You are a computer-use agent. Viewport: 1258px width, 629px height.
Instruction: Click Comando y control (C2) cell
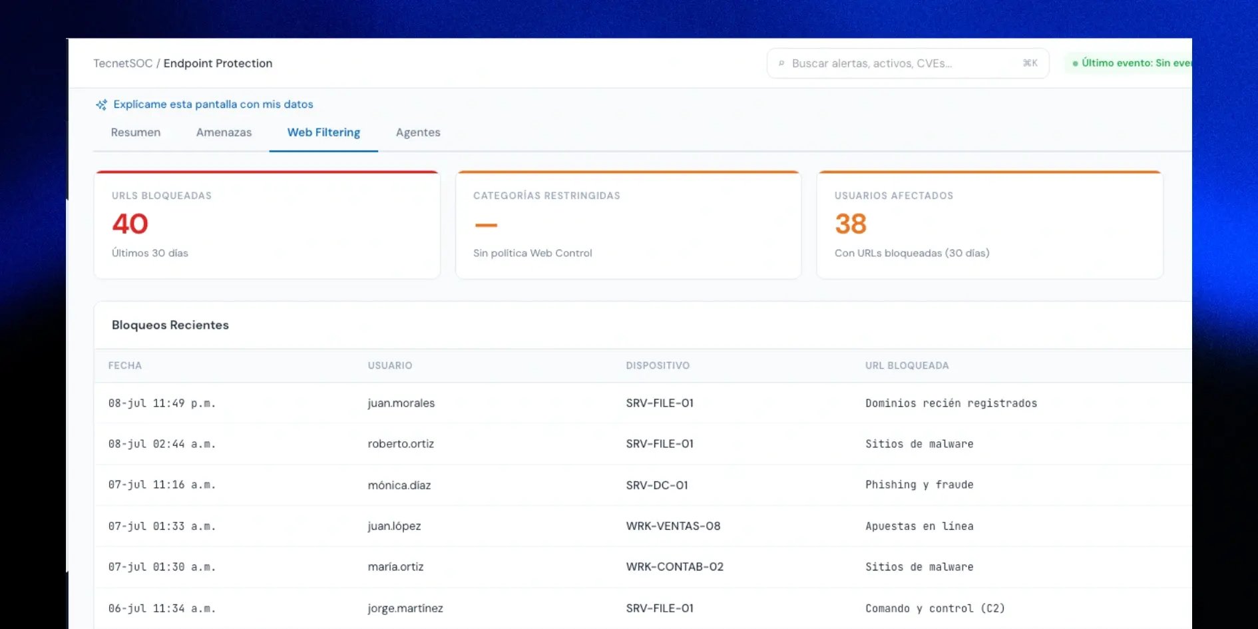[x=935, y=608]
